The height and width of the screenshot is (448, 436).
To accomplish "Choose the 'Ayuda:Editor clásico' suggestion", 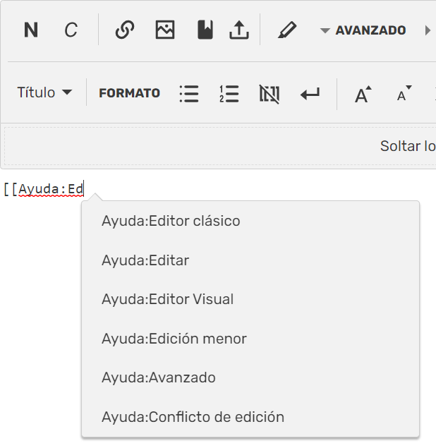I will pyautogui.click(x=171, y=221).
